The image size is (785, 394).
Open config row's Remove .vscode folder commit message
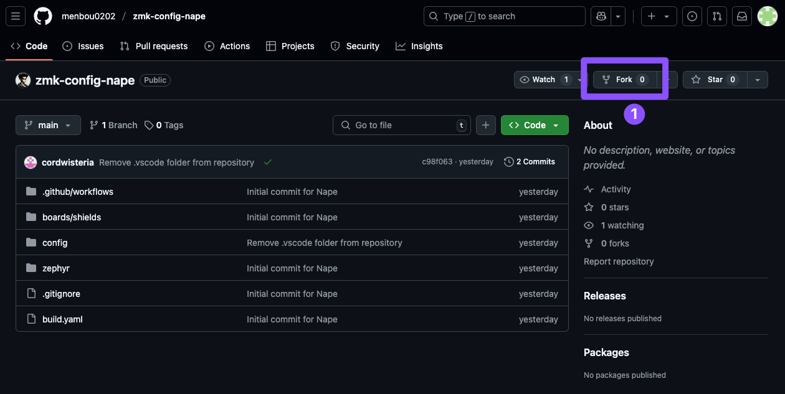[325, 243]
